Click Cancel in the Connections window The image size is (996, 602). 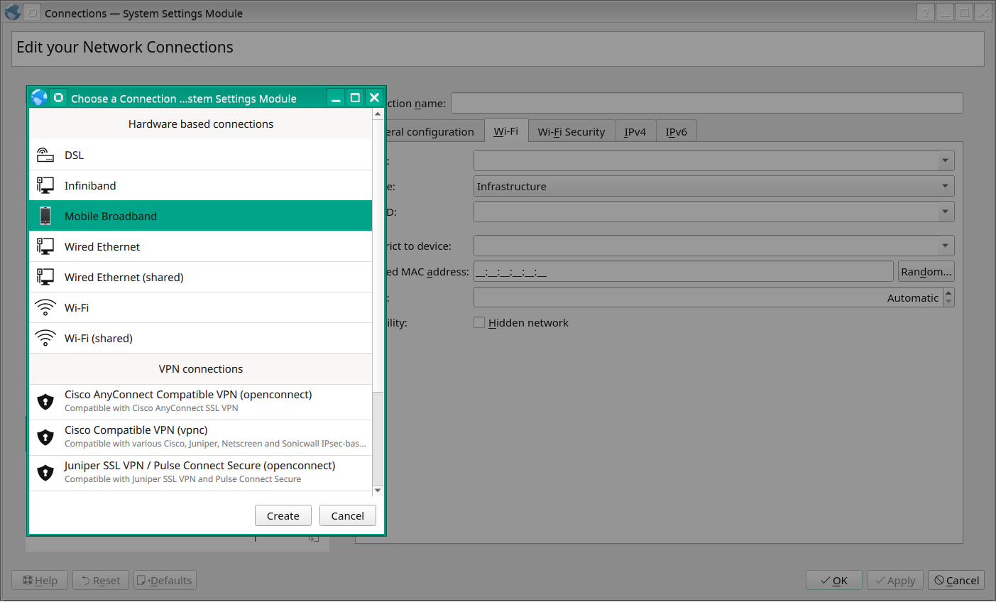click(956, 580)
